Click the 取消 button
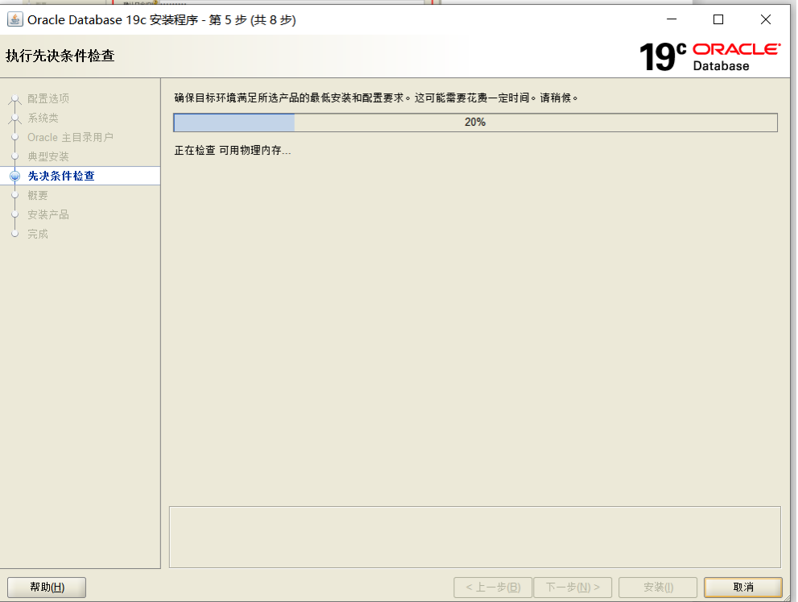The image size is (798, 602). tap(742, 587)
